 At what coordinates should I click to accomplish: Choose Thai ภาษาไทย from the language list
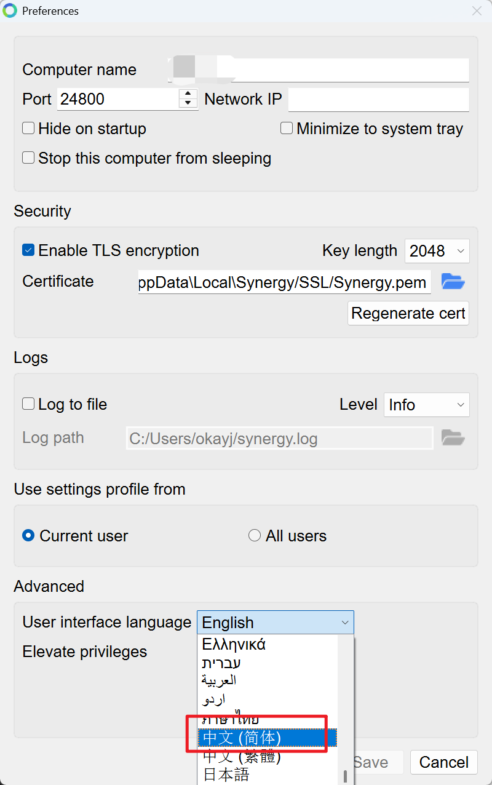pyautogui.click(x=268, y=719)
